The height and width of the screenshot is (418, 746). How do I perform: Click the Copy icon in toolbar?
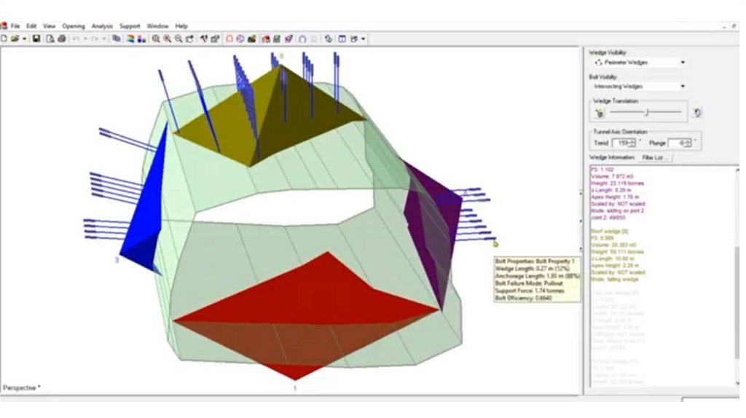coord(117,39)
